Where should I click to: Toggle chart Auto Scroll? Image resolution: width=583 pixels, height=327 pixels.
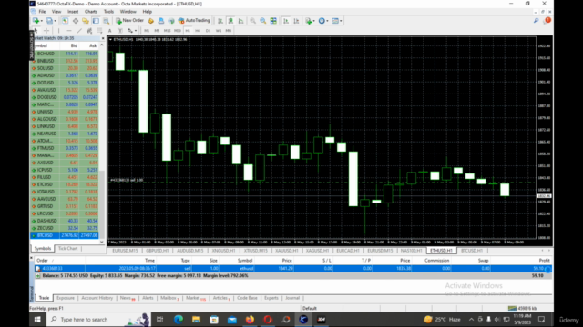click(x=285, y=21)
